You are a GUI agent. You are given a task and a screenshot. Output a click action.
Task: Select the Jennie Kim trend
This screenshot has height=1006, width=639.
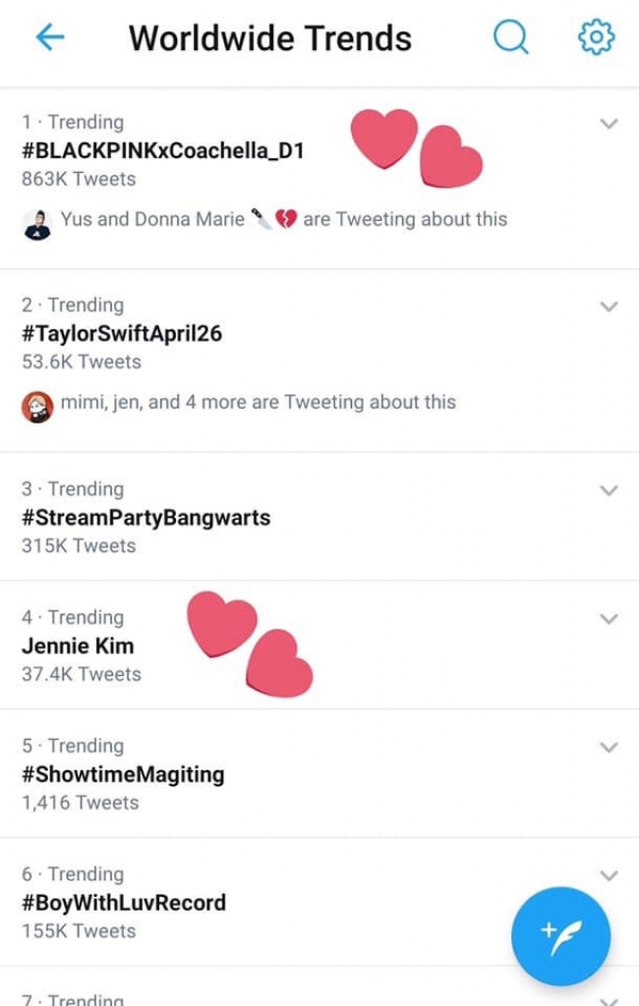click(78, 645)
